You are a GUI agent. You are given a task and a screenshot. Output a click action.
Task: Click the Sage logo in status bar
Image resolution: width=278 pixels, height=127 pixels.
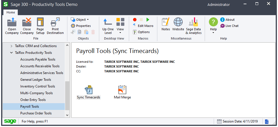(10, 121)
